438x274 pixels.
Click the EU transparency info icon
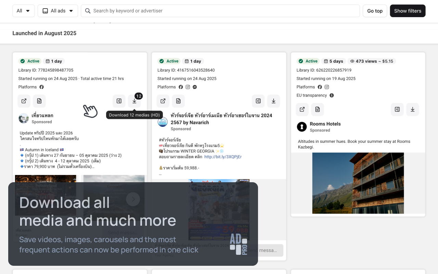coord(332,96)
